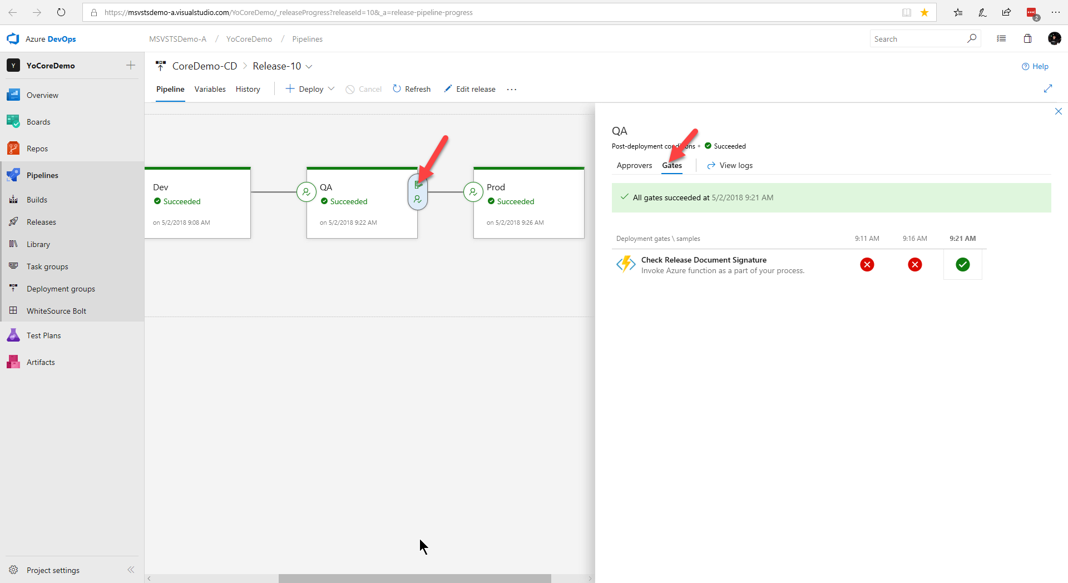This screenshot has width=1068, height=583.
Task: Toggle full screen expand icon
Action: click(x=1048, y=88)
